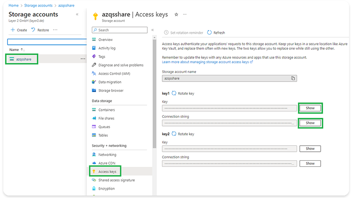352x198 pixels.
Task: Show the key1 Key value
Action: [310, 108]
